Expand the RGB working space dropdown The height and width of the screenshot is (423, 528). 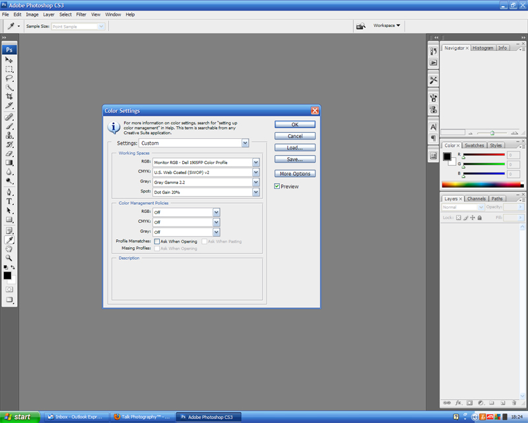[255, 162]
